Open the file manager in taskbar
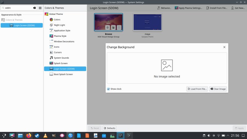Screen dimensions: 247x139 (x=20, y=136)
